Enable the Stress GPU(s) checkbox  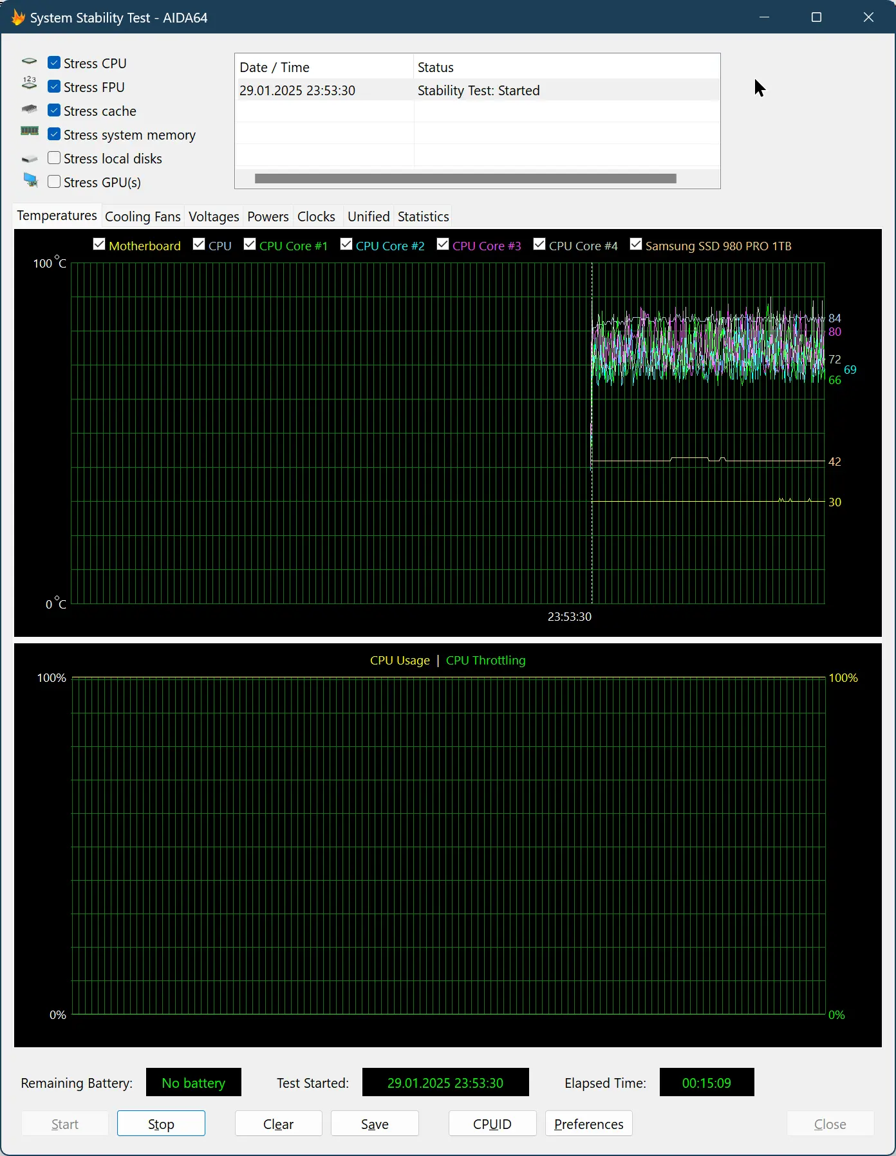[x=54, y=182]
